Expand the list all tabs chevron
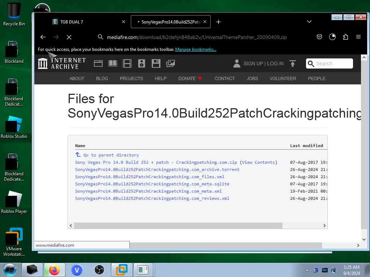The width and height of the screenshot is (370, 277). [309, 22]
